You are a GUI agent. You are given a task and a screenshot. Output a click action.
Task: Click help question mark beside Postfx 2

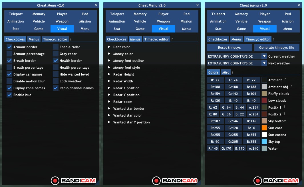point(284,113)
